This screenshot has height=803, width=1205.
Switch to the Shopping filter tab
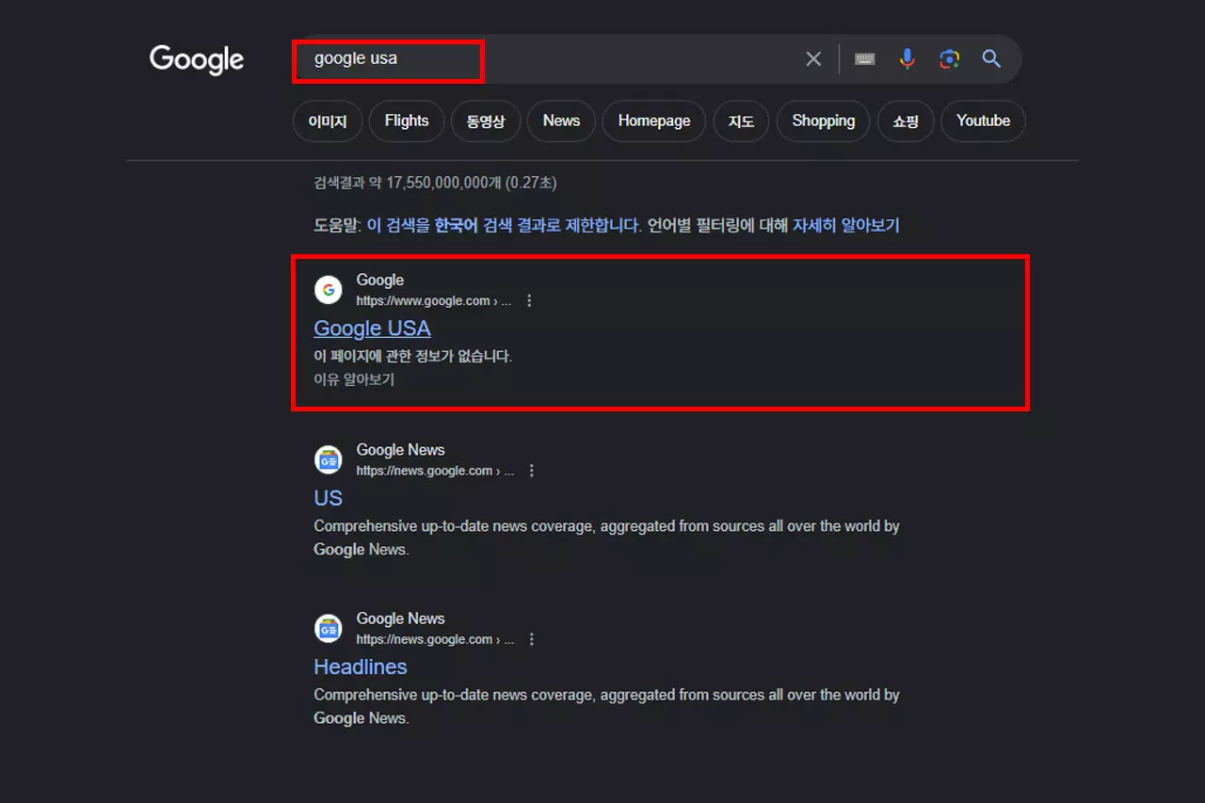pos(823,120)
